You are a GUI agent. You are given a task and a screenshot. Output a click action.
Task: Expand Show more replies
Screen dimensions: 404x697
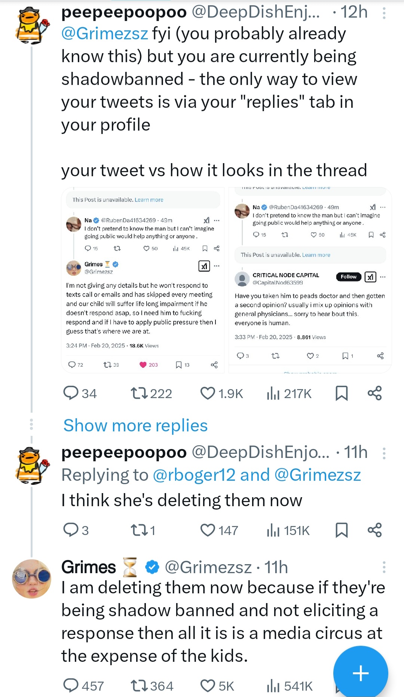pyautogui.click(x=135, y=425)
